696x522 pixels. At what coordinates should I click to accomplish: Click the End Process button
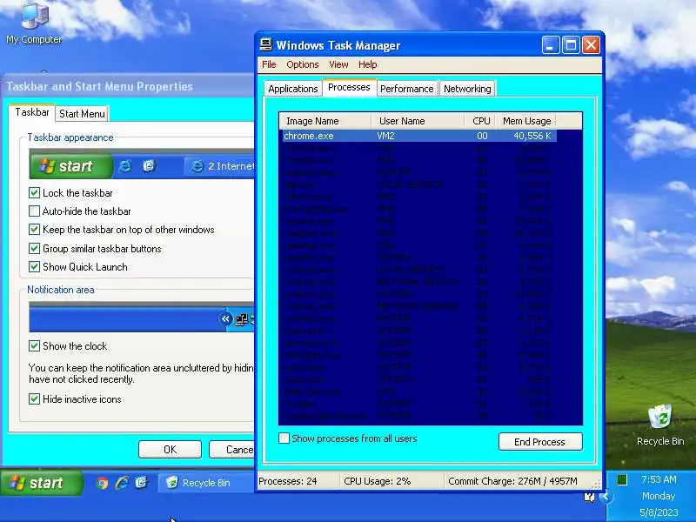tap(539, 442)
